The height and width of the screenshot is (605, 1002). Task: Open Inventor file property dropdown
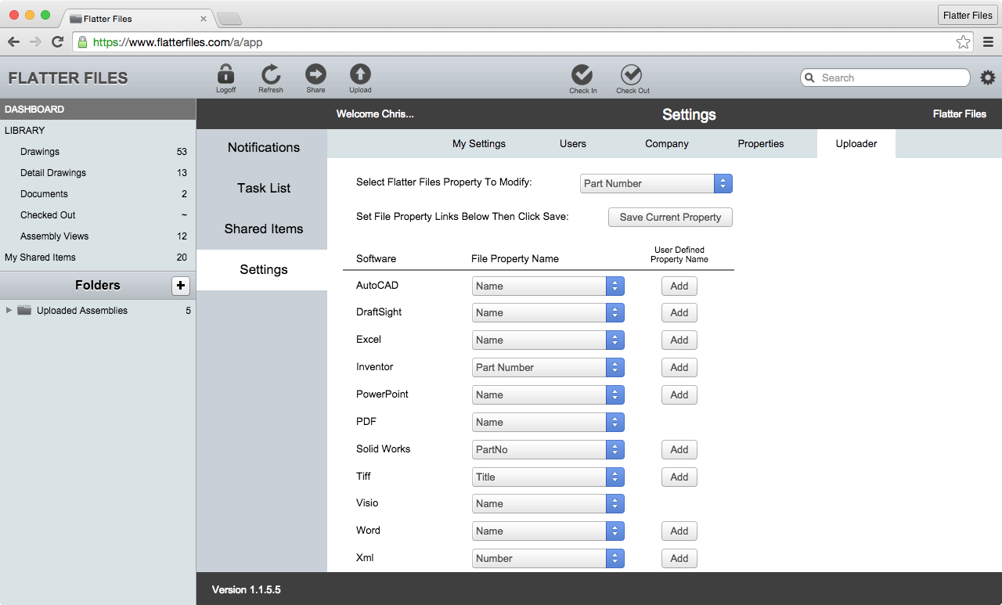click(548, 368)
